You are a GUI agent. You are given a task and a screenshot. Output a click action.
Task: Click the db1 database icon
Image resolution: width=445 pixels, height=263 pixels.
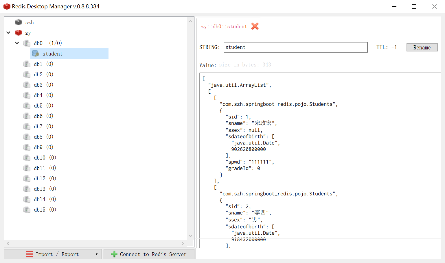tap(27, 64)
